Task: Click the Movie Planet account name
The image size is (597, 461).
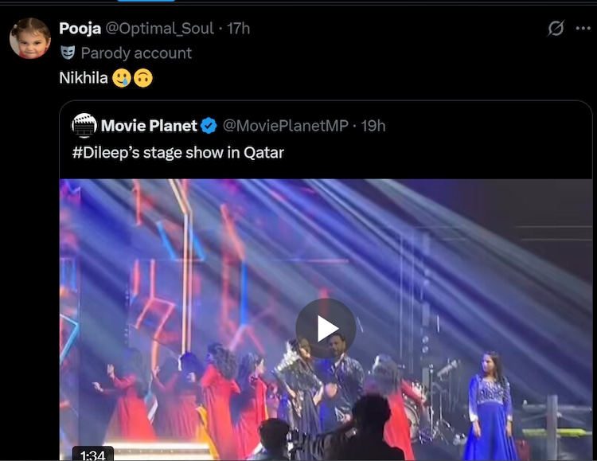Action: tap(149, 126)
